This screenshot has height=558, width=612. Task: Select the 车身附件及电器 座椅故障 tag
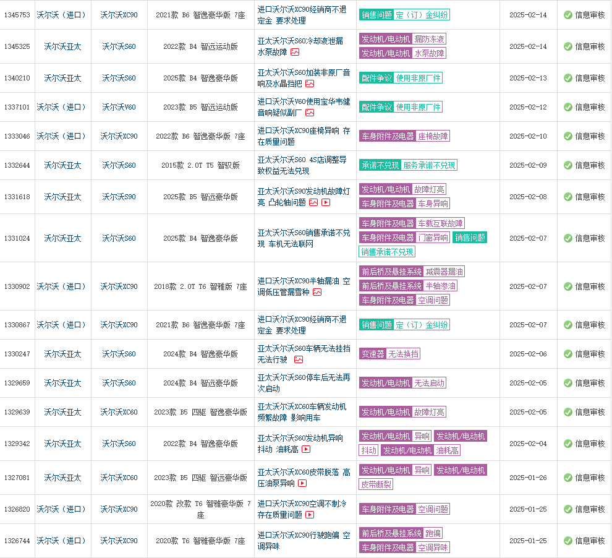[404, 136]
